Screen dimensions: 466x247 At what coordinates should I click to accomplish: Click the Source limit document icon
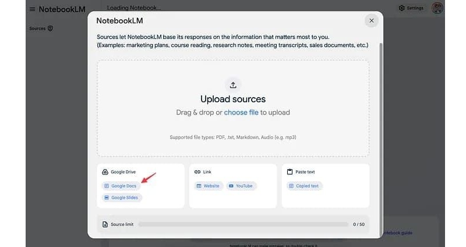click(x=105, y=224)
